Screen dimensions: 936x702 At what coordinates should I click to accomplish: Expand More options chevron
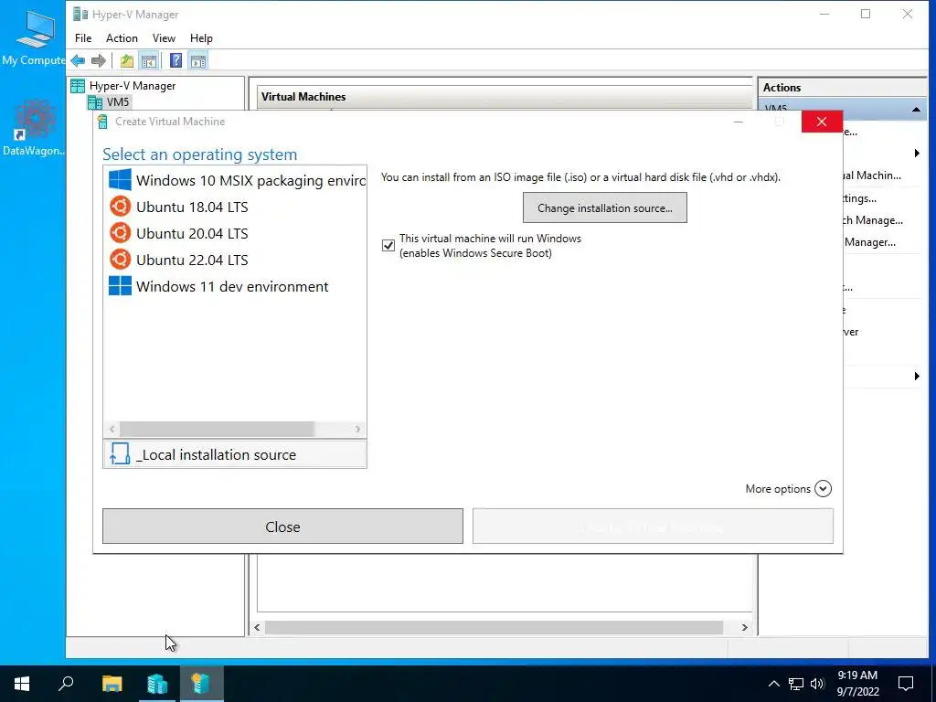[x=823, y=489]
